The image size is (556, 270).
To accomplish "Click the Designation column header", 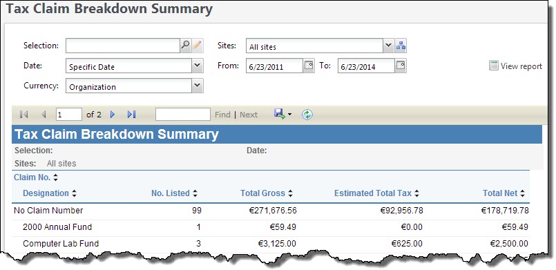I will click(x=46, y=193).
